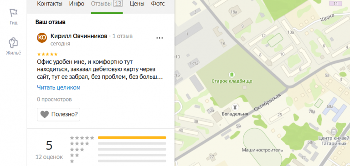
Task: Filter by the three-star rating bar
Action: coord(132,149)
